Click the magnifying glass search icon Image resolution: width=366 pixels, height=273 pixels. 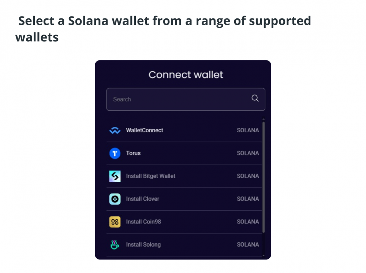255,98
